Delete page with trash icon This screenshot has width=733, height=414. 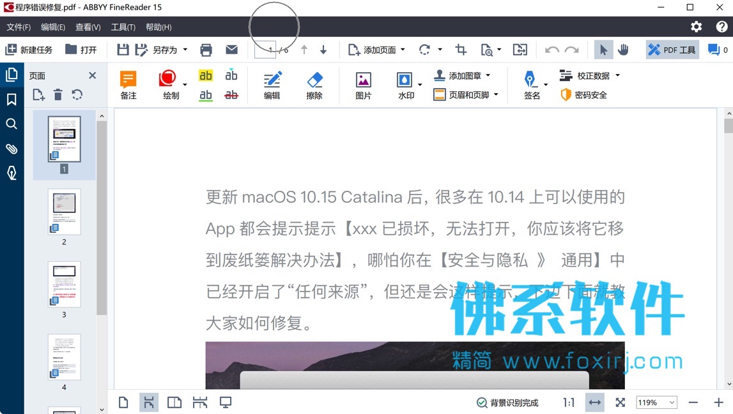pyautogui.click(x=58, y=95)
